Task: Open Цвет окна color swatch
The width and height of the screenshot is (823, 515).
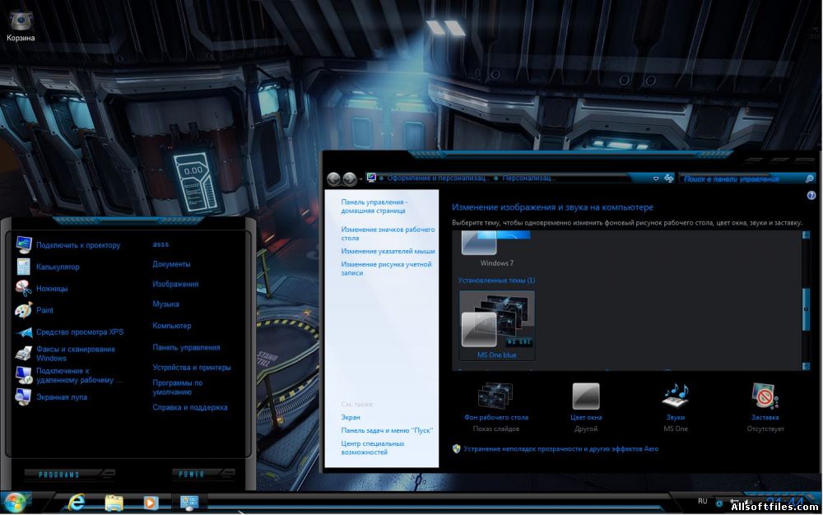Action: click(586, 396)
